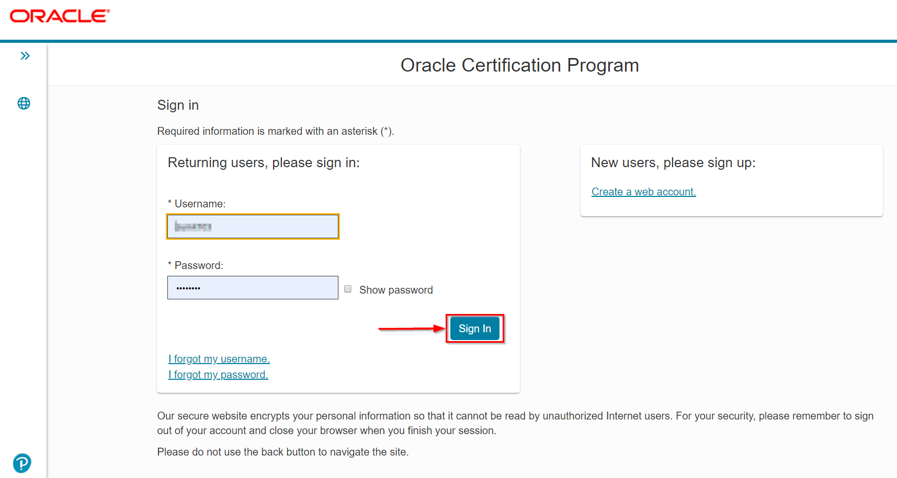Click the 'Returning users, please sign in' heading
The image size is (897, 478).
[x=264, y=163]
